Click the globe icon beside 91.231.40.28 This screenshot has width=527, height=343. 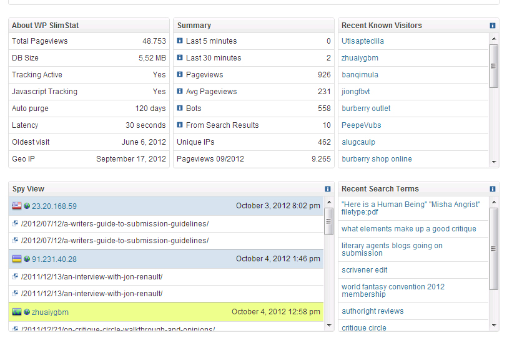click(27, 259)
